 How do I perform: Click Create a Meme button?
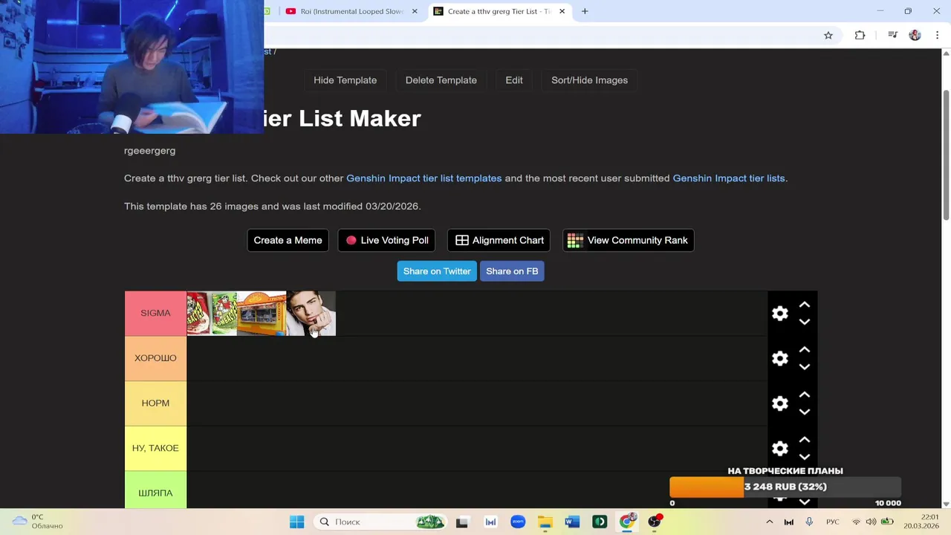click(288, 240)
